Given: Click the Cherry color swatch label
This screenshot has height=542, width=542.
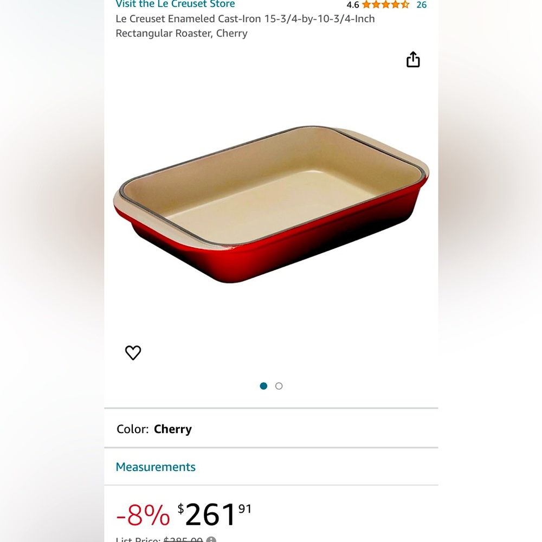Looking at the screenshot, I should (x=172, y=429).
